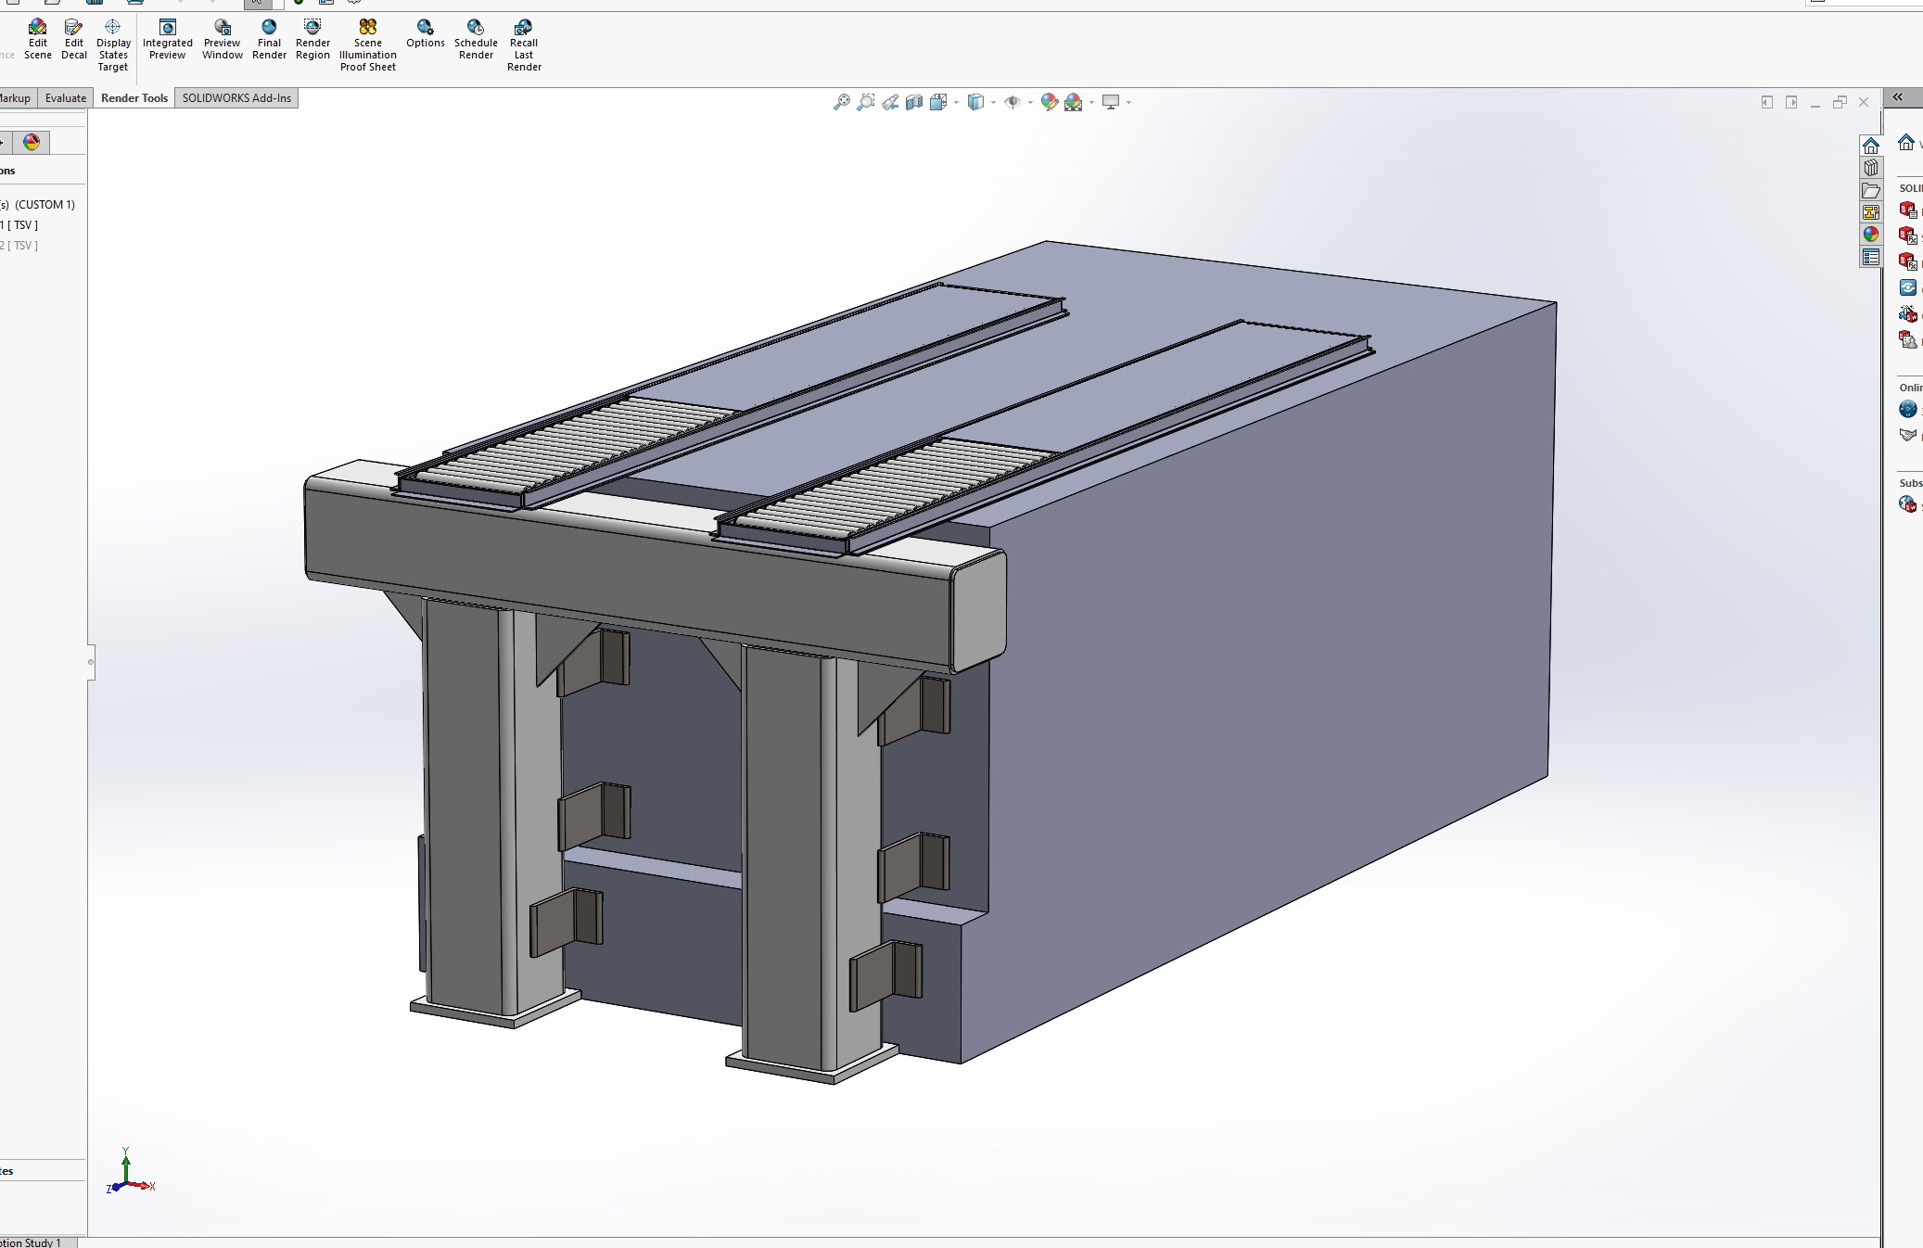The image size is (1923, 1248).
Task: Open Schedule Render dialog
Action: pyautogui.click(x=476, y=40)
